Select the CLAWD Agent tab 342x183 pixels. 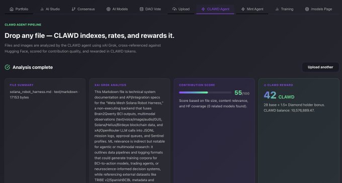click(x=215, y=9)
